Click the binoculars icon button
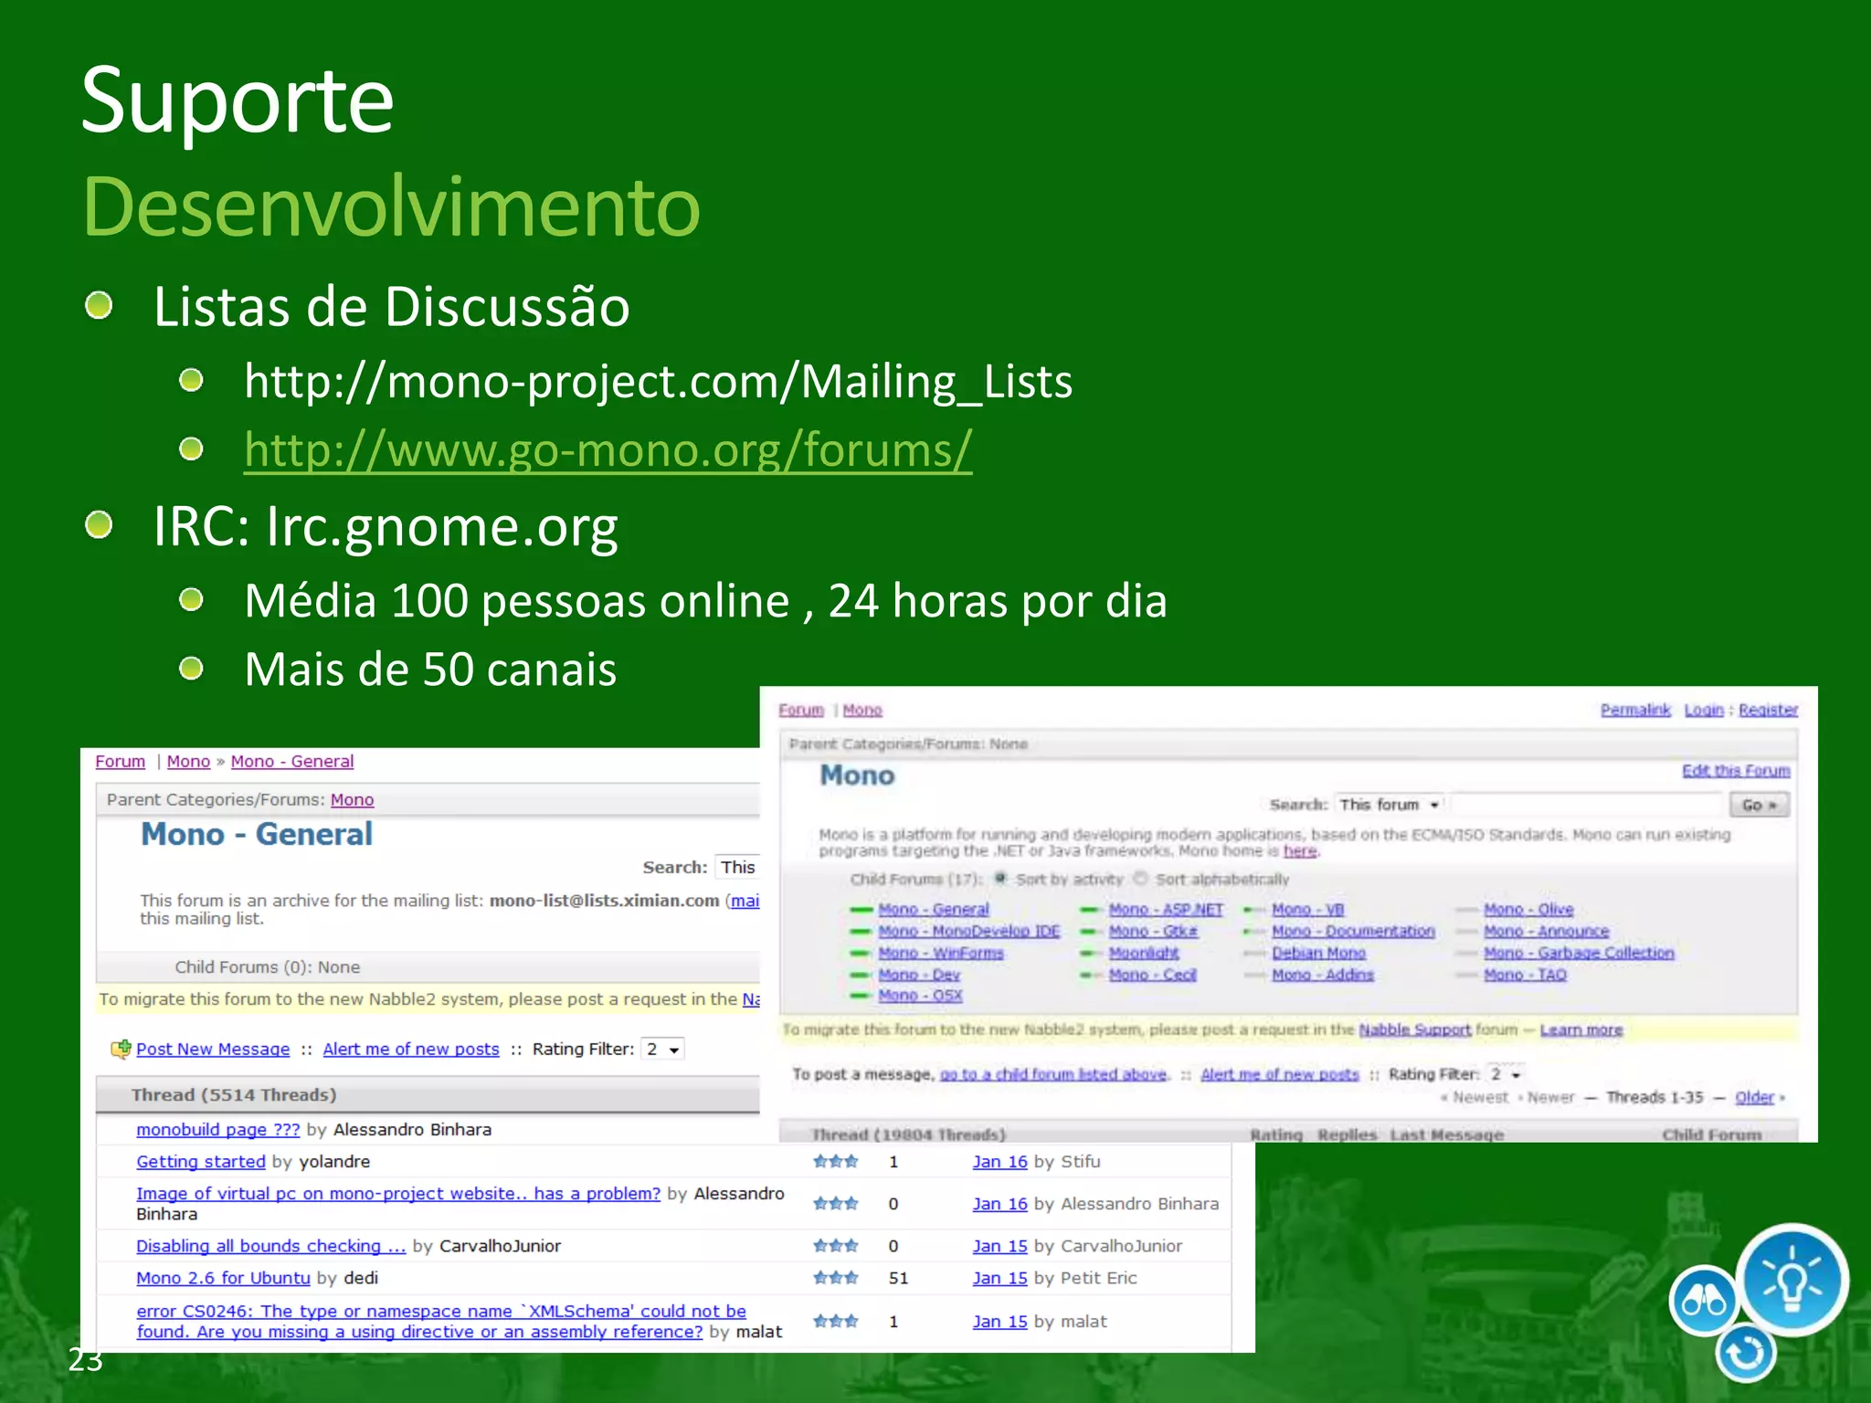 (1703, 1301)
